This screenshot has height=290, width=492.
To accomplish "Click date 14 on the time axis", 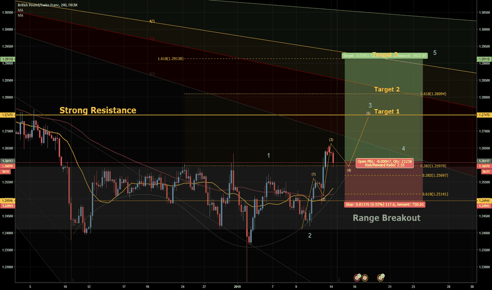I will point(332,286).
